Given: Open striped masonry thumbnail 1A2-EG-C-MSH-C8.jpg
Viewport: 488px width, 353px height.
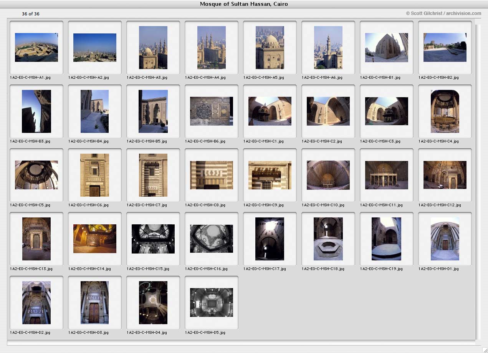Looking at the screenshot, I should 212,175.
